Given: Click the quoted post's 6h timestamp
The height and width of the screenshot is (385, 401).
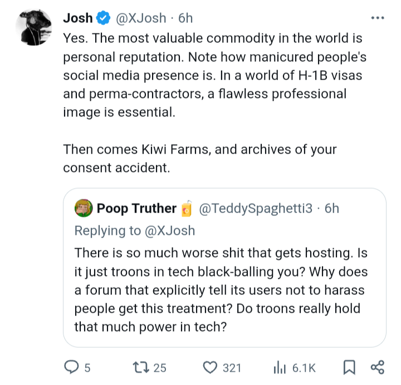Looking at the screenshot, I should click(x=331, y=209).
